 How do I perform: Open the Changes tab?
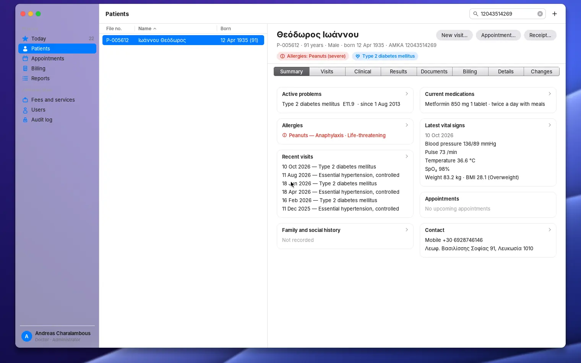pos(541,71)
